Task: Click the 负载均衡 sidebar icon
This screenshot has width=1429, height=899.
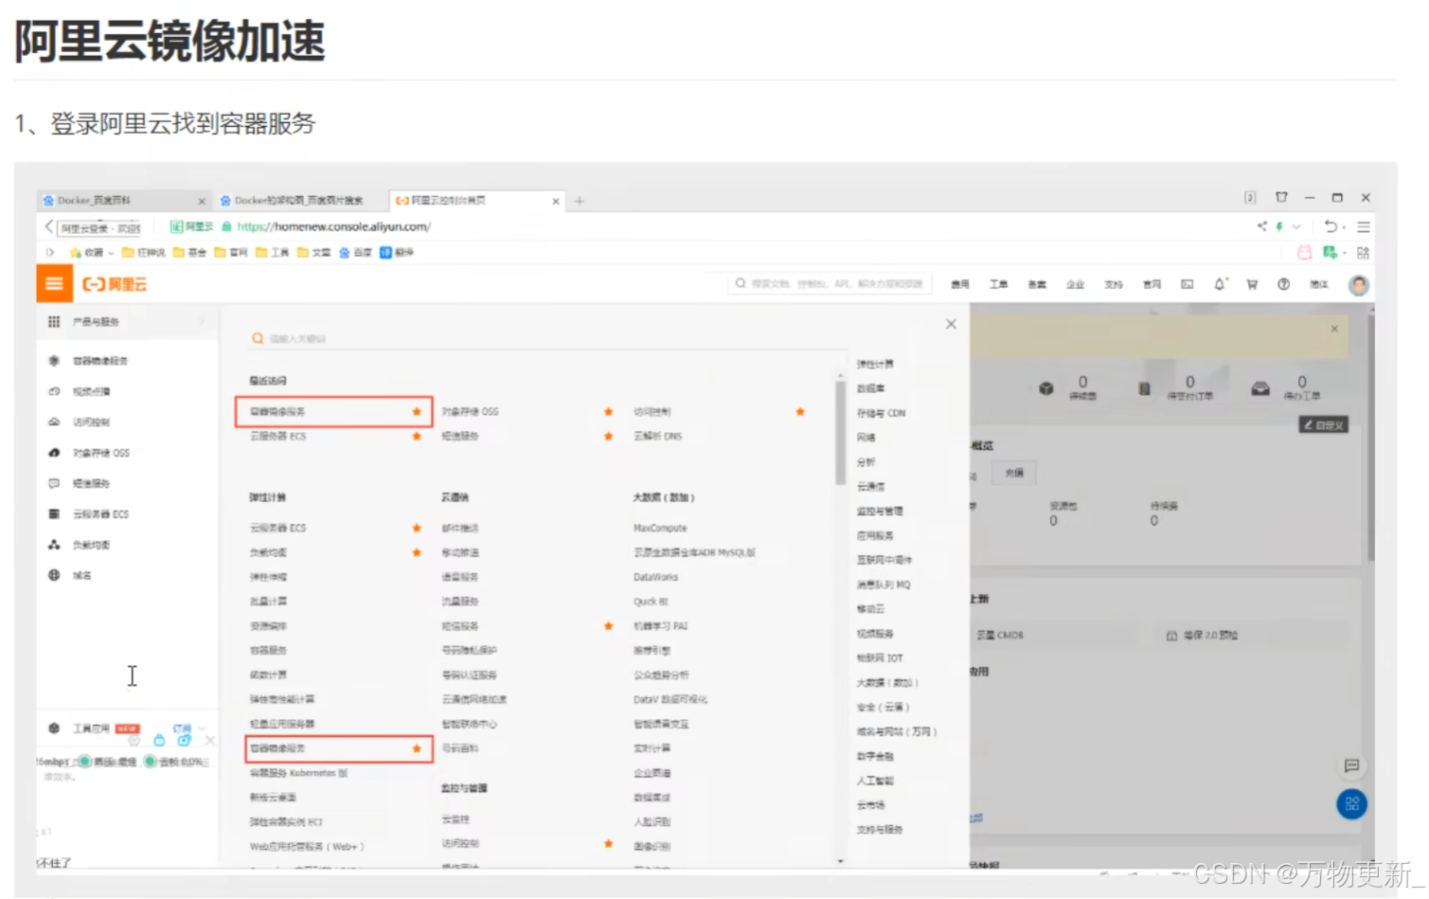Action: click(x=54, y=545)
